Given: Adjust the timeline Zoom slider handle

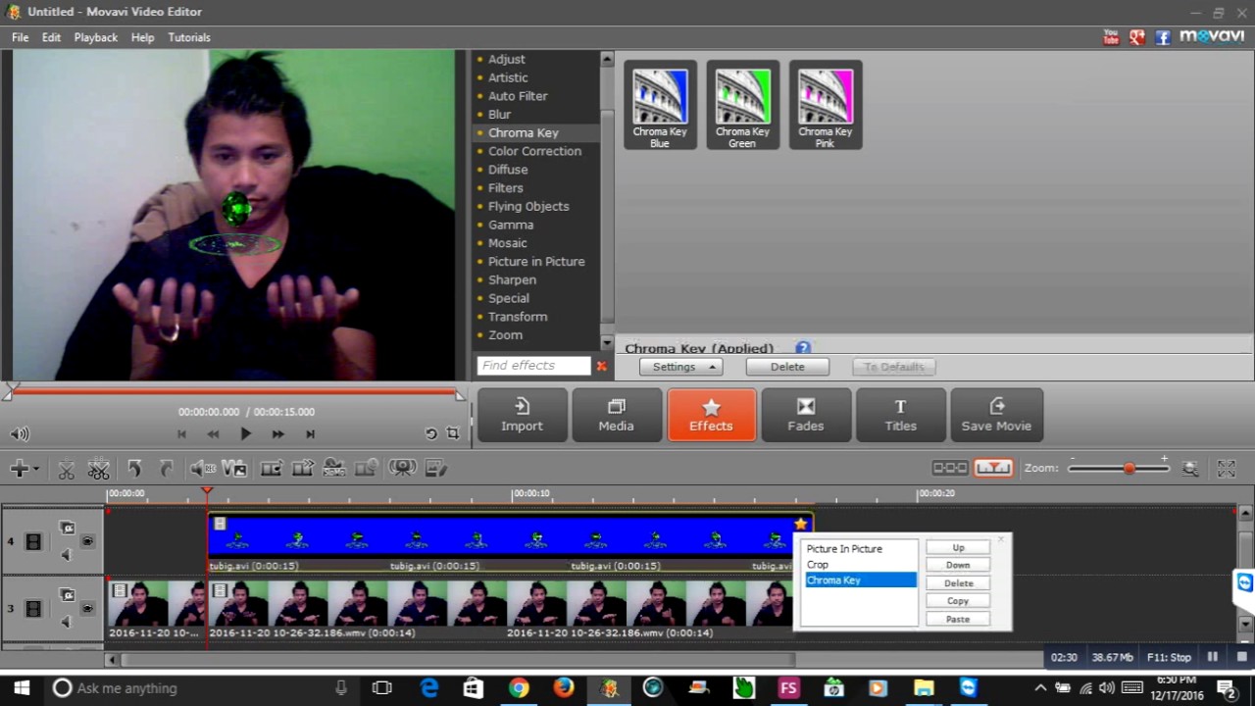Looking at the screenshot, I should pyautogui.click(x=1129, y=469).
